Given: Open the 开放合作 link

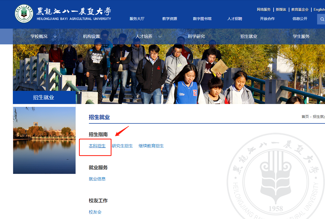Looking at the screenshot, I should [x=267, y=19].
